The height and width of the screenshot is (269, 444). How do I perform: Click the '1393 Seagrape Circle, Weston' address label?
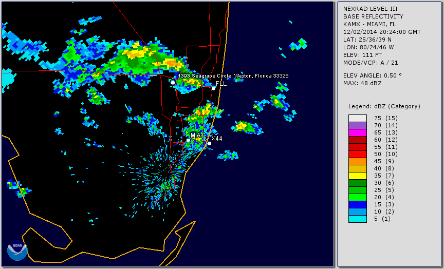(x=233, y=76)
